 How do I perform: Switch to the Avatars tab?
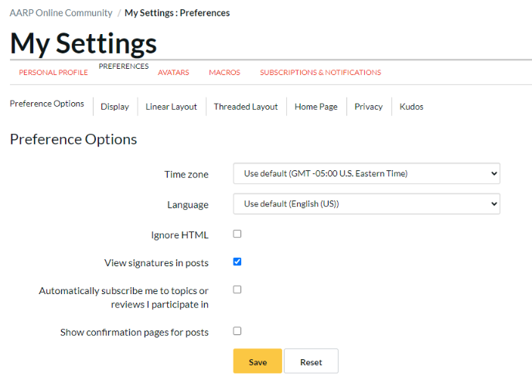(x=173, y=73)
